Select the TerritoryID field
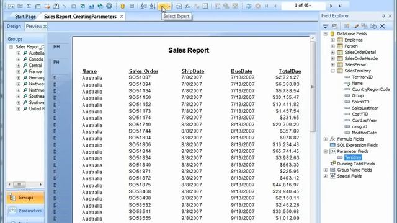 362,77
